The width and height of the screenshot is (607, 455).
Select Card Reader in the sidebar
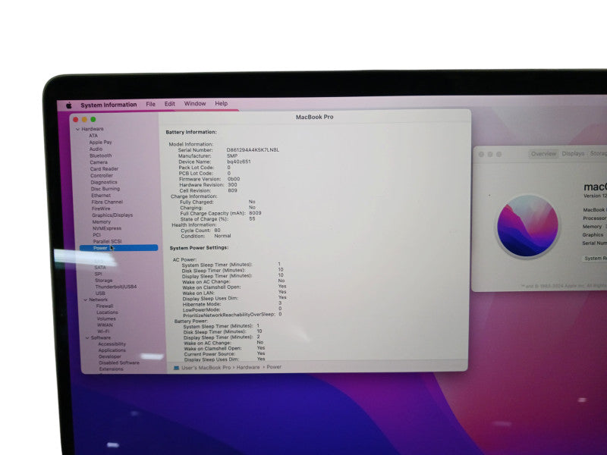click(104, 169)
